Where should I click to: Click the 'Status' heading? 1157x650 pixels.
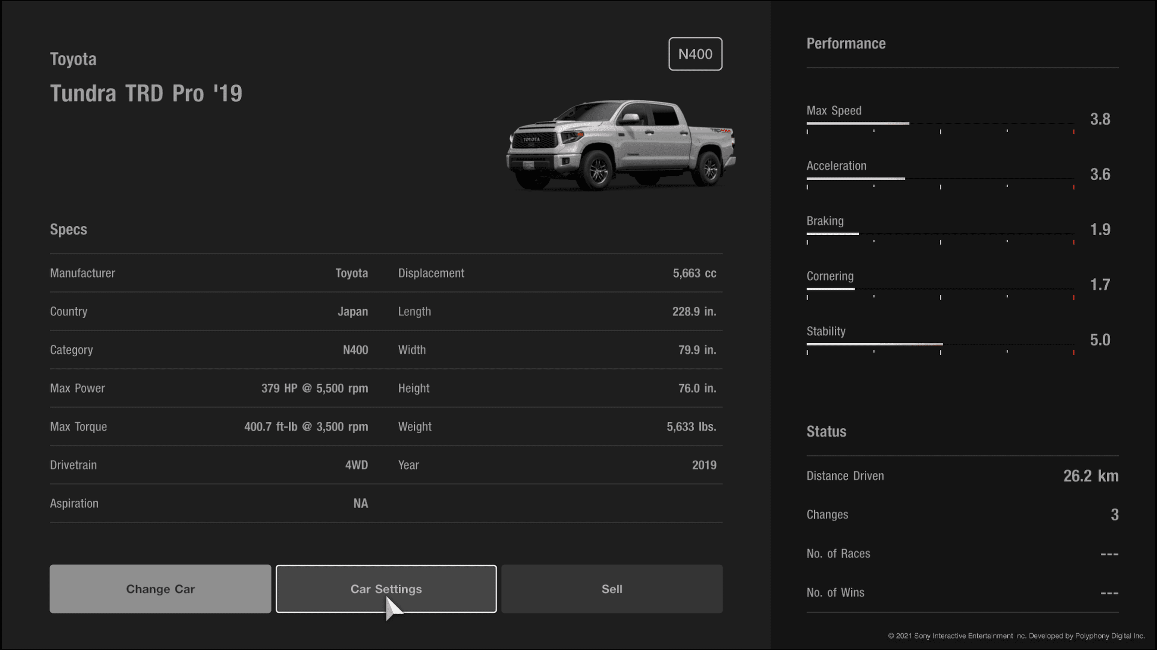(x=826, y=432)
